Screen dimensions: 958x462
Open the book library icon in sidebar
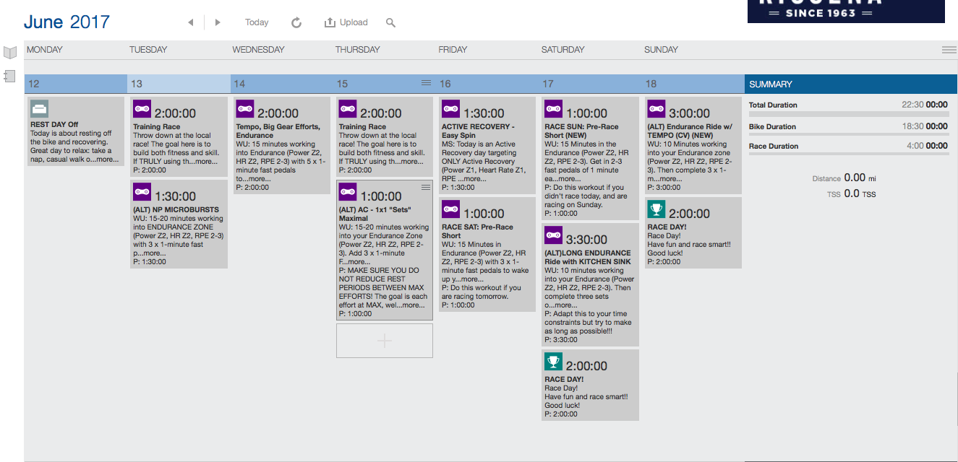(x=10, y=52)
